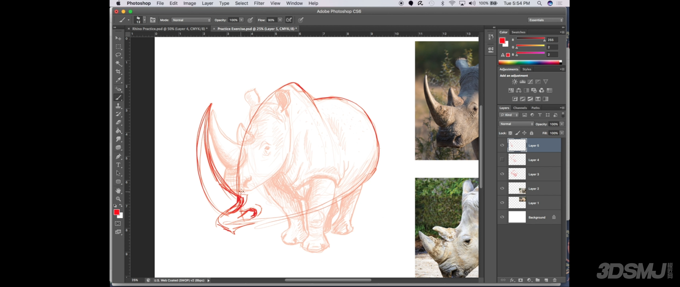Select the Brush tool in toolbox
The width and height of the screenshot is (680, 287).
(x=118, y=98)
